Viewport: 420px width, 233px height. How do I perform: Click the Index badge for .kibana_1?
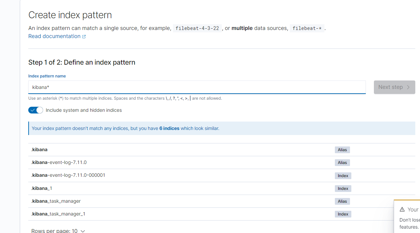pos(343,188)
